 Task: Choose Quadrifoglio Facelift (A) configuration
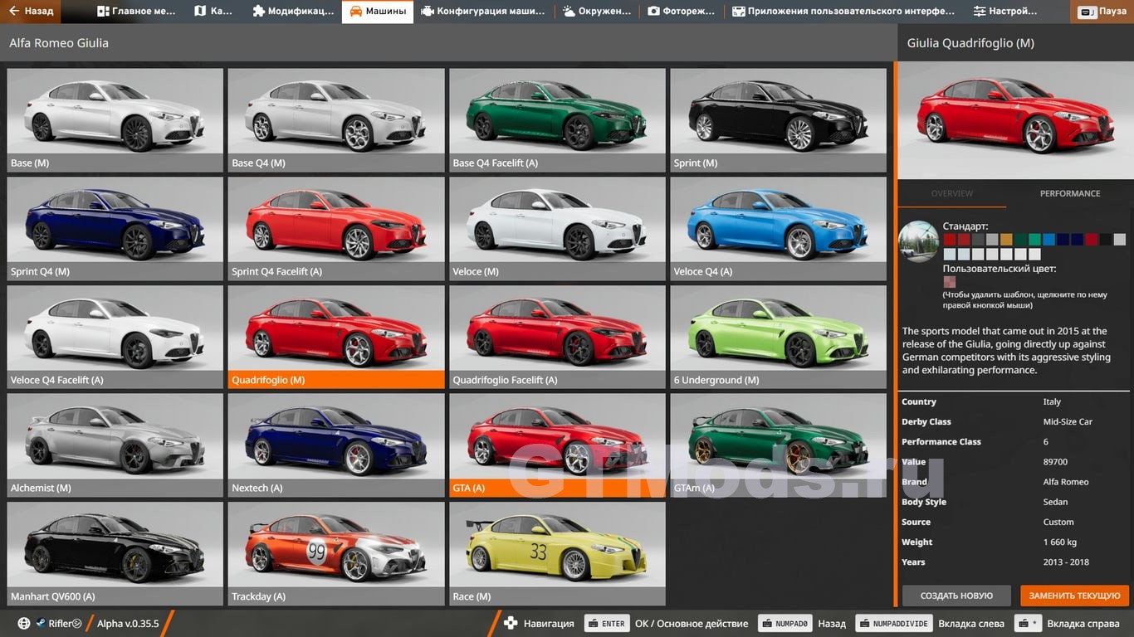click(557, 337)
